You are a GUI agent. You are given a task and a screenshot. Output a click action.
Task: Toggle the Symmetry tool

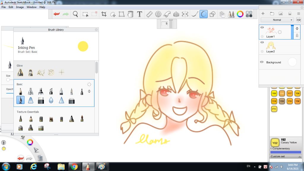185,14
